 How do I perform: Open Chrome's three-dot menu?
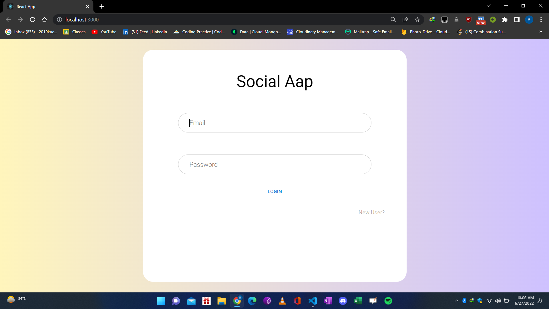coord(541,19)
